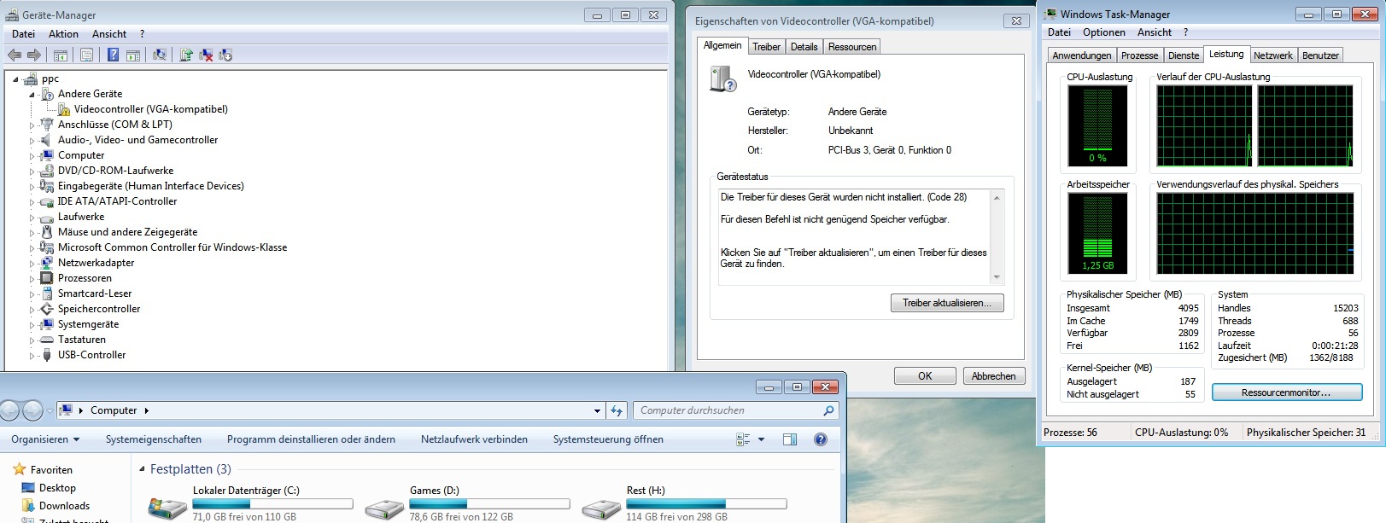Toggle preview pane icon in Explorer toolbar

point(790,439)
